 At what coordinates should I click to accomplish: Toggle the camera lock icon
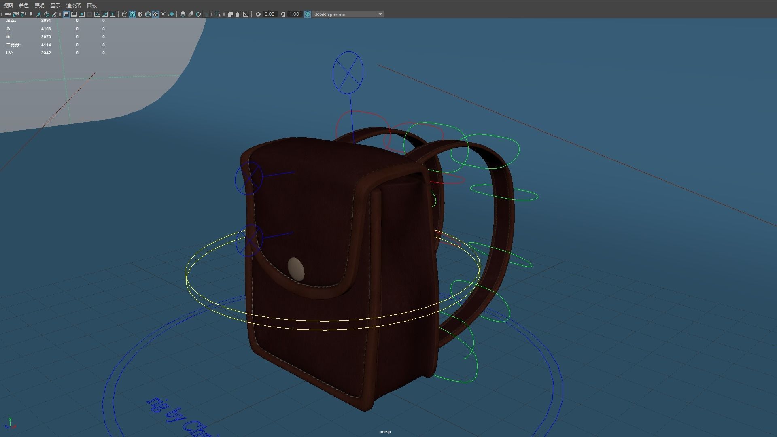(x=15, y=14)
